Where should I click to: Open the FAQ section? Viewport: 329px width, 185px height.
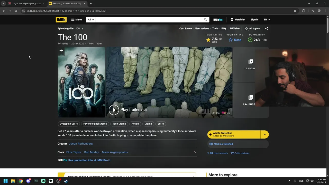pyautogui.click(x=224, y=29)
